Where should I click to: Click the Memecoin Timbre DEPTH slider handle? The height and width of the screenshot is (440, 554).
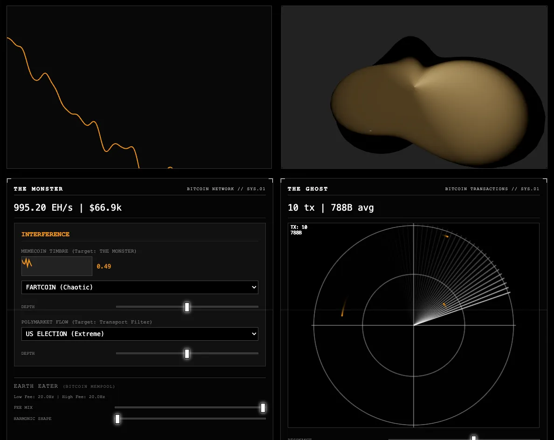point(187,307)
